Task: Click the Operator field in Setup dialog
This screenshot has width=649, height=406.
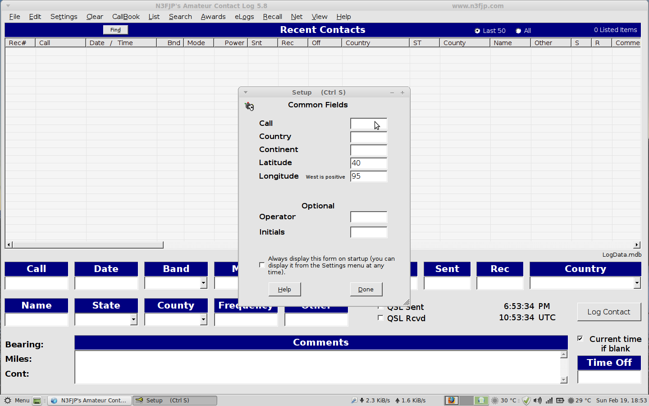Action: tap(369, 217)
